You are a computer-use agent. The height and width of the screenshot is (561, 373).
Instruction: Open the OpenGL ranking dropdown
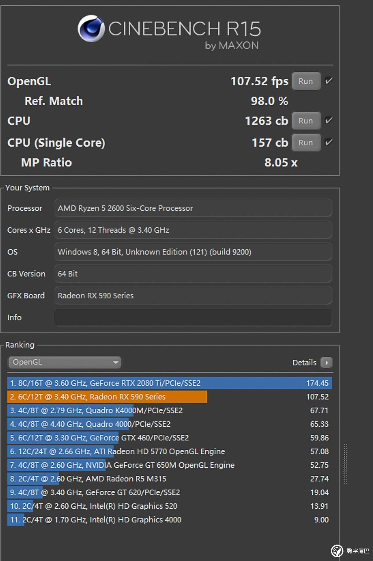coord(65,362)
